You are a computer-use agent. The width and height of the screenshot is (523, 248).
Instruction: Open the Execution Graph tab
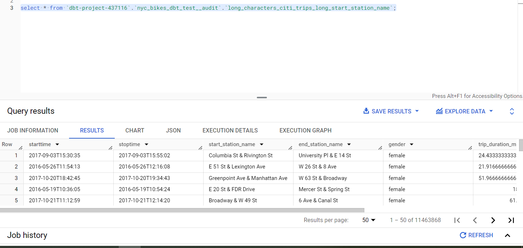tap(305, 130)
